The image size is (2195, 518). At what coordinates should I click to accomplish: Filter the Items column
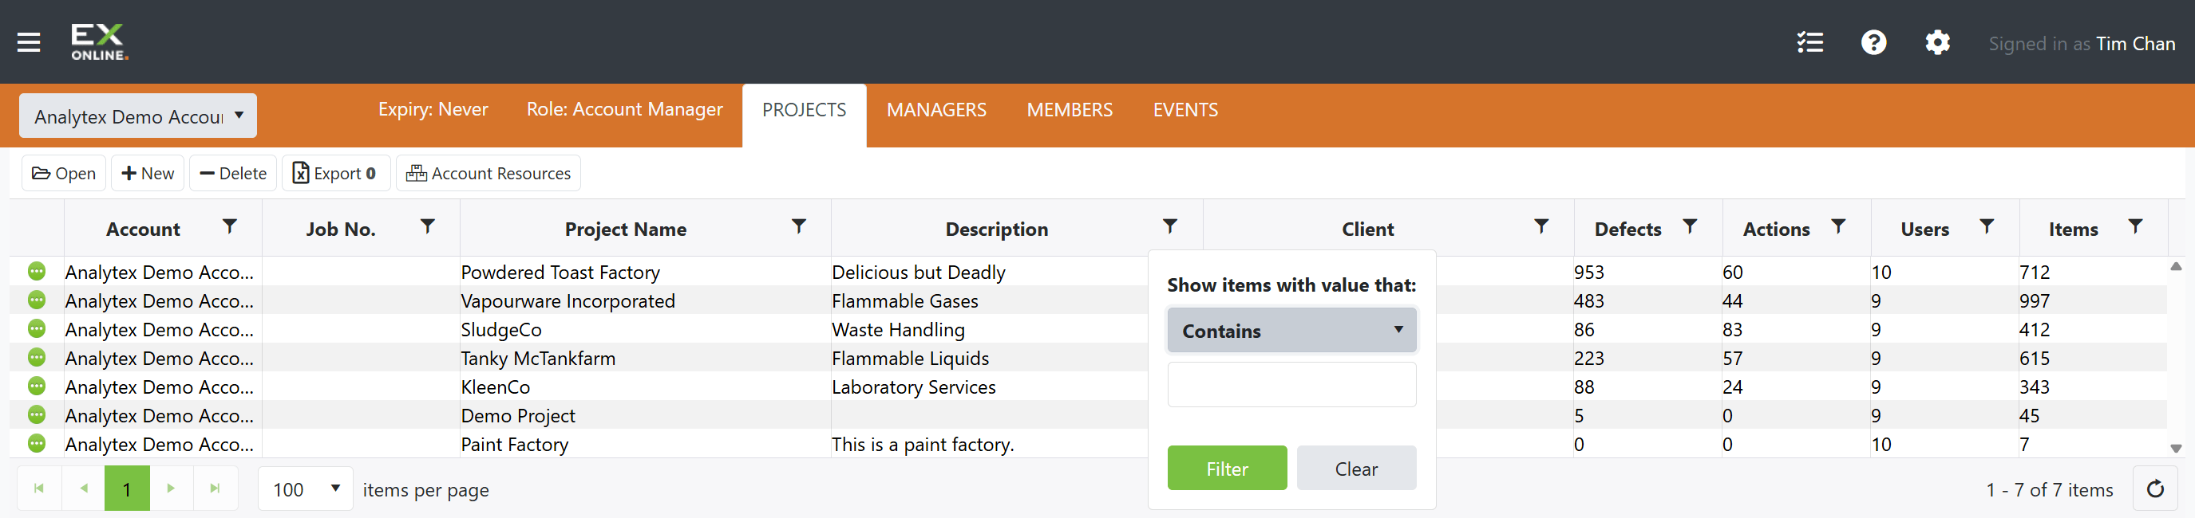[2135, 226]
